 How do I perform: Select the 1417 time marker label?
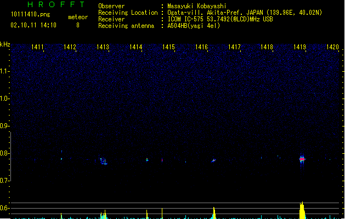pyautogui.click(x=234, y=47)
